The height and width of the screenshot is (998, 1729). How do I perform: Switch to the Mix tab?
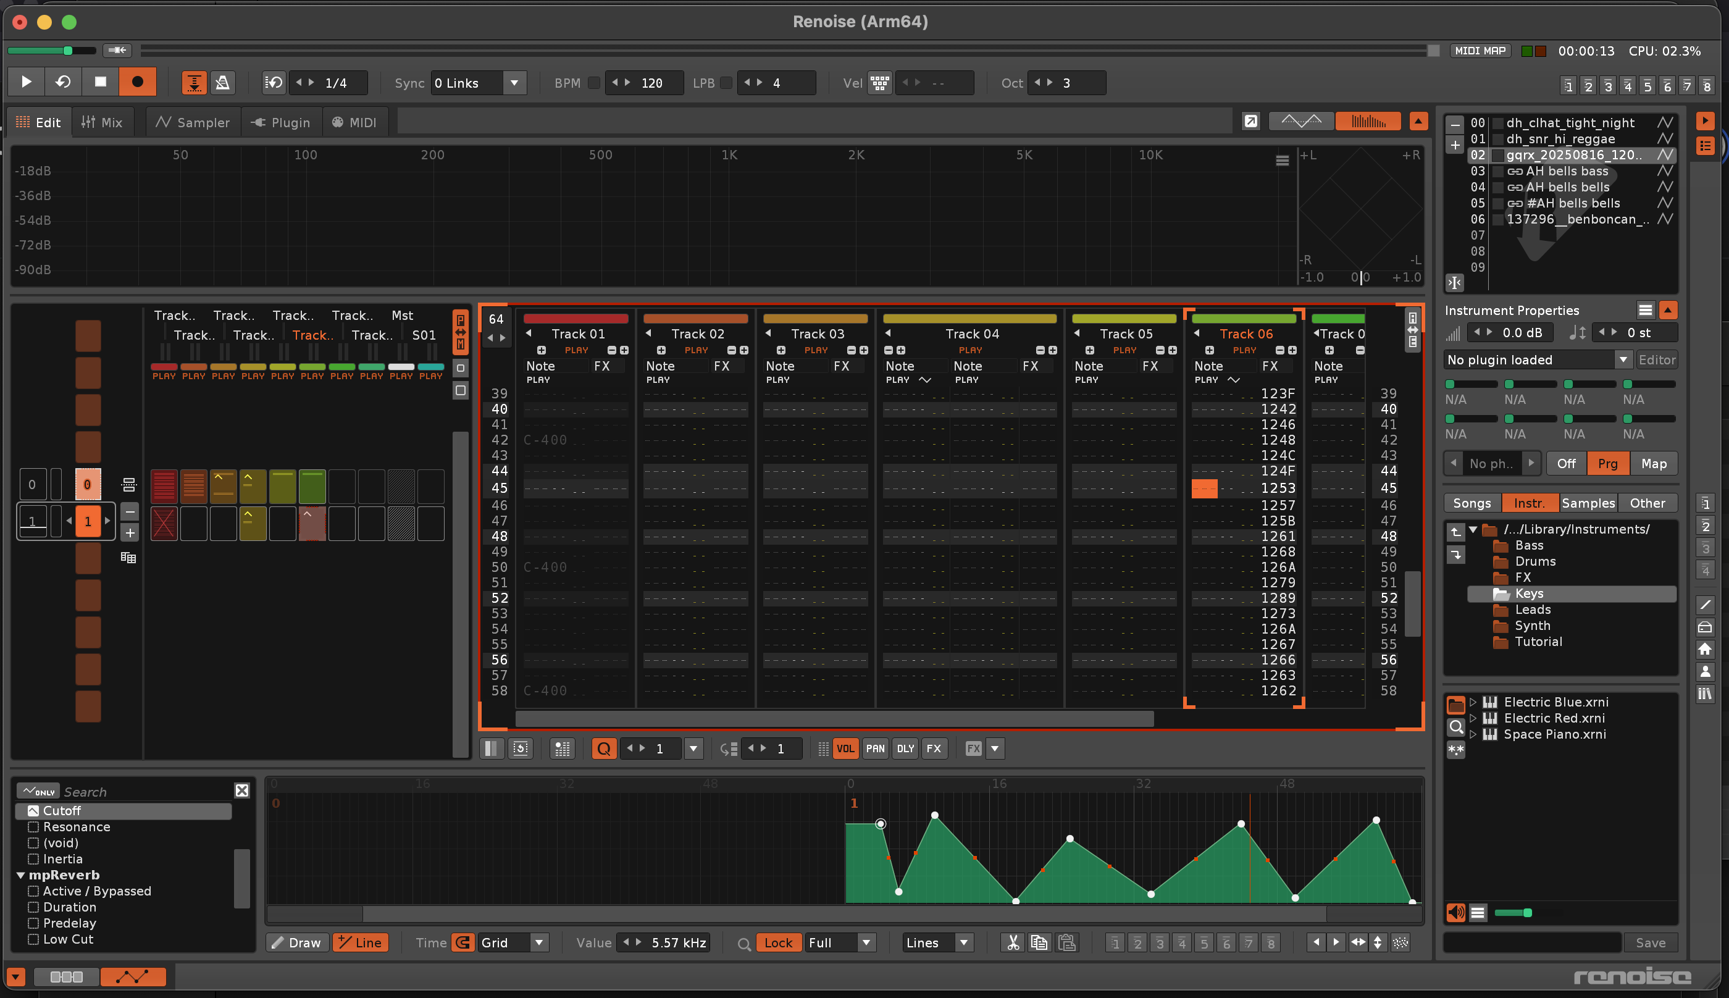click(x=101, y=122)
